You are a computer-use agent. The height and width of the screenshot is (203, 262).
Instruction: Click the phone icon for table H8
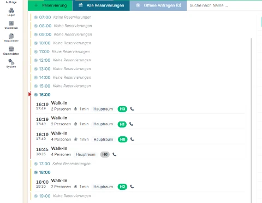132,140
